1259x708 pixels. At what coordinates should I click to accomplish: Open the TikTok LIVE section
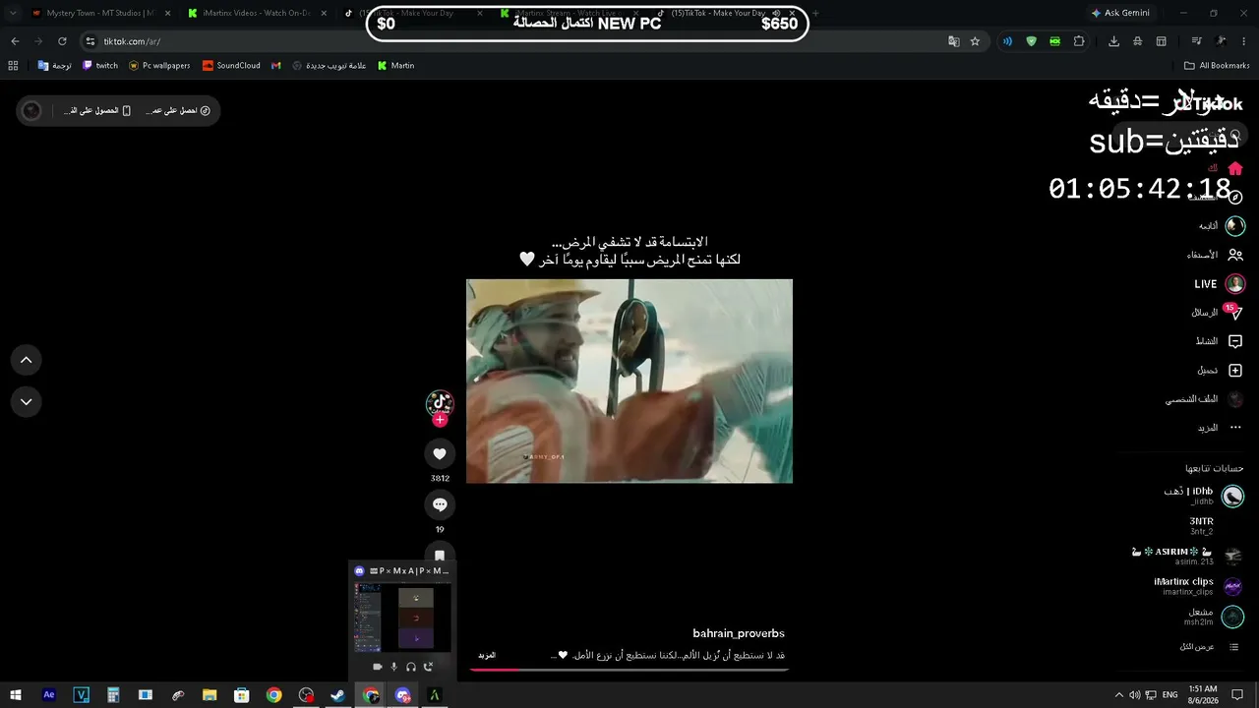click(1220, 284)
